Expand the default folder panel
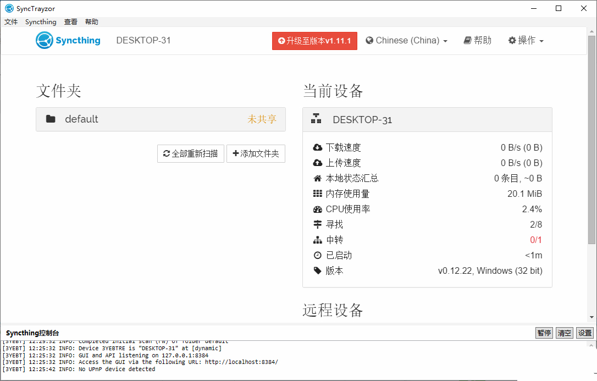The height and width of the screenshot is (381, 597). (161, 119)
